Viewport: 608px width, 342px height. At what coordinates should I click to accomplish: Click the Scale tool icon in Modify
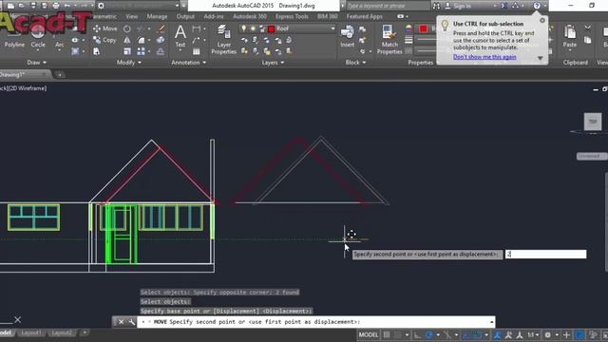click(127, 51)
